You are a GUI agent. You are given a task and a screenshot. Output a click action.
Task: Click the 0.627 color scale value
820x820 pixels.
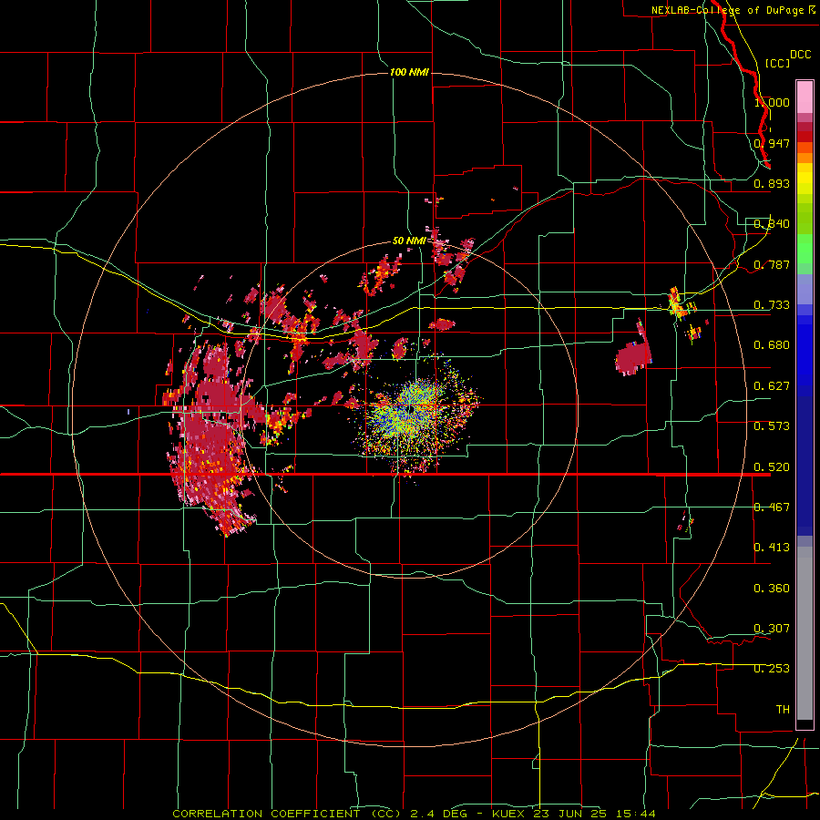[772, 386]
